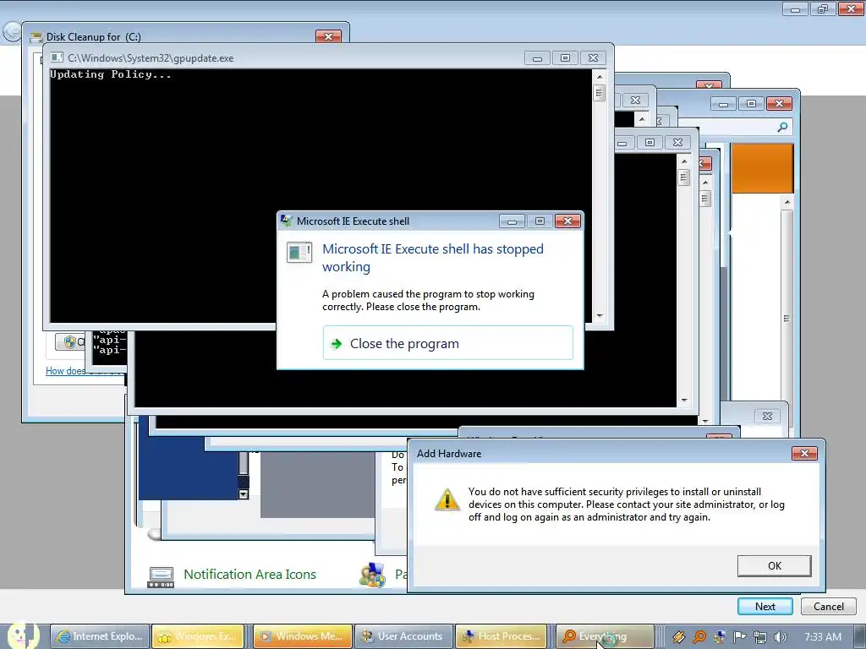Click the shield button in Disk Cleanup
The height and width of the screenshot is (649, 866).
pyautogui.click(x=70, y=342)
